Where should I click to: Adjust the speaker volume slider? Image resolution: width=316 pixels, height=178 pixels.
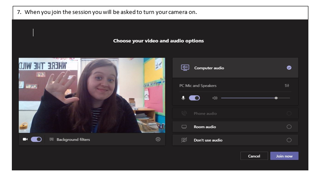[x=276, y=98]
